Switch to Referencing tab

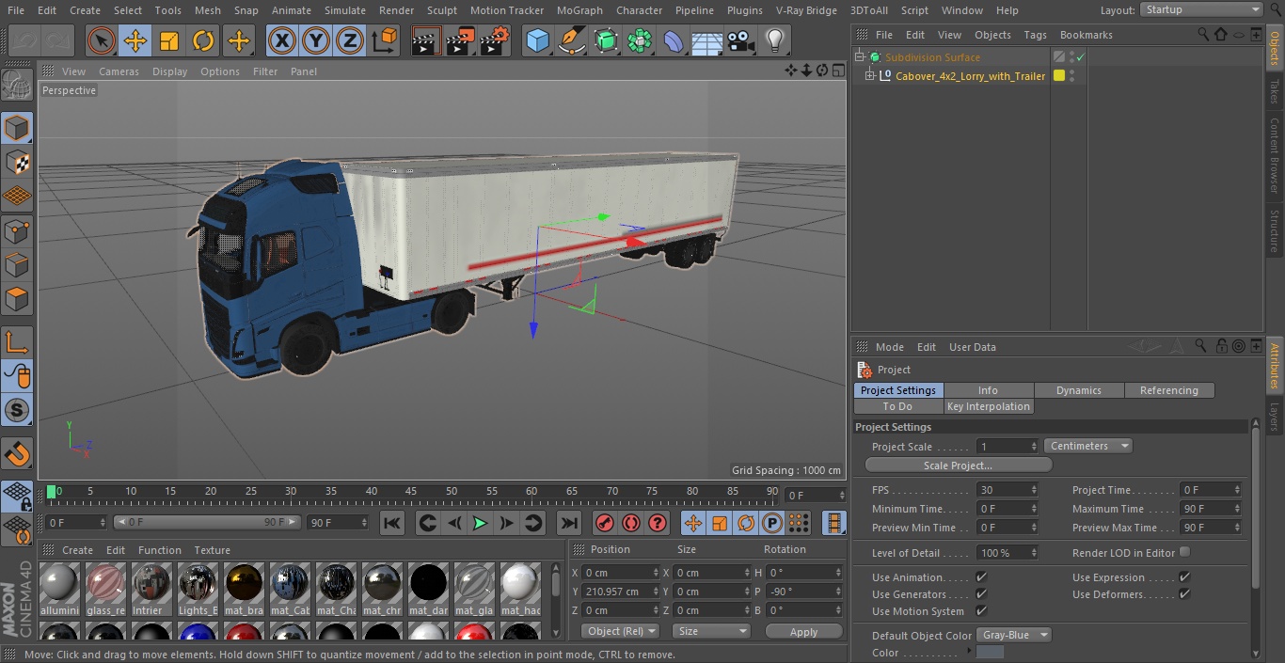coord(1169,390)
